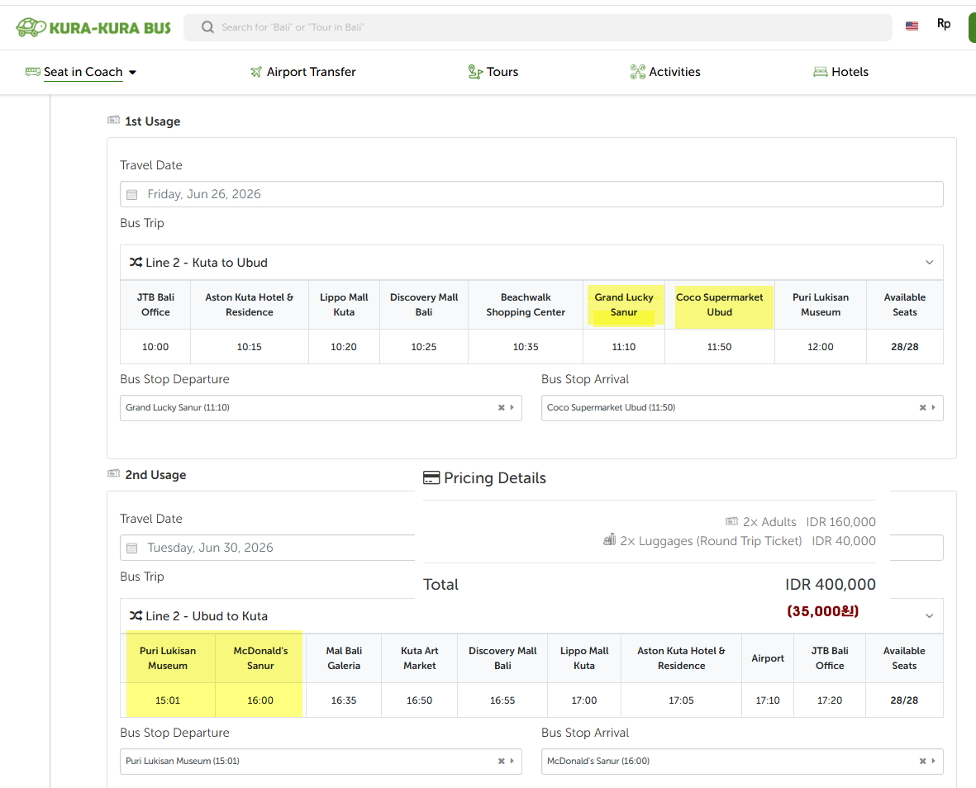
Task: Expand the Line 2 - Kuta to Ubud dropdown
Action: (x=531, y=263)
